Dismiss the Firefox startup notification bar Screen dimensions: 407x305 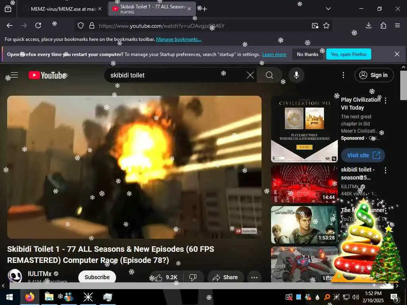(x=397, y=54)
